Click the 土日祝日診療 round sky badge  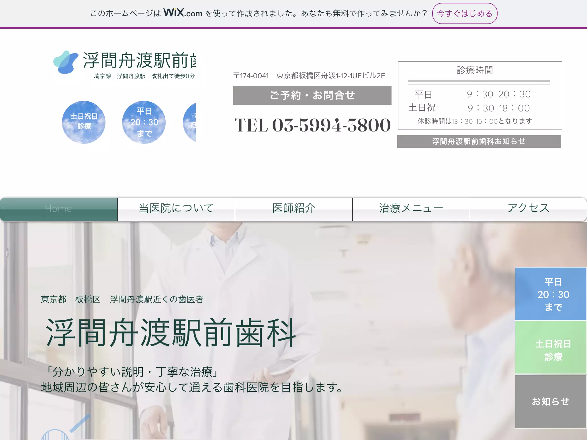pos(84,122)
